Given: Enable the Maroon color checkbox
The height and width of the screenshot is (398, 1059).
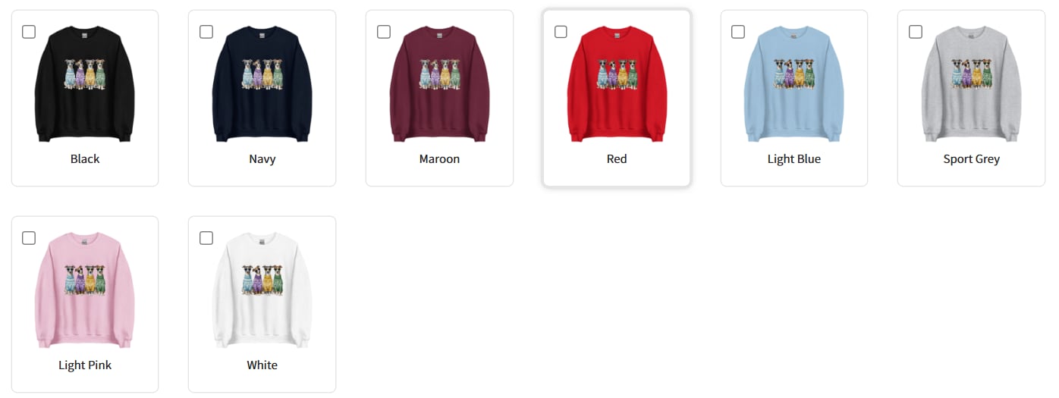Looking at the screenshot, I should (384, 32).
